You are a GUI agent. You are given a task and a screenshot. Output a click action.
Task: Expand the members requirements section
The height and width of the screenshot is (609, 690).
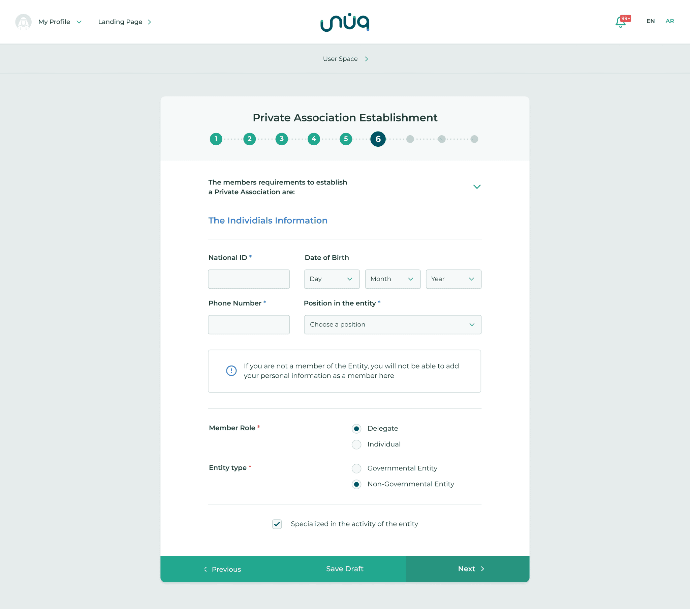476,186
